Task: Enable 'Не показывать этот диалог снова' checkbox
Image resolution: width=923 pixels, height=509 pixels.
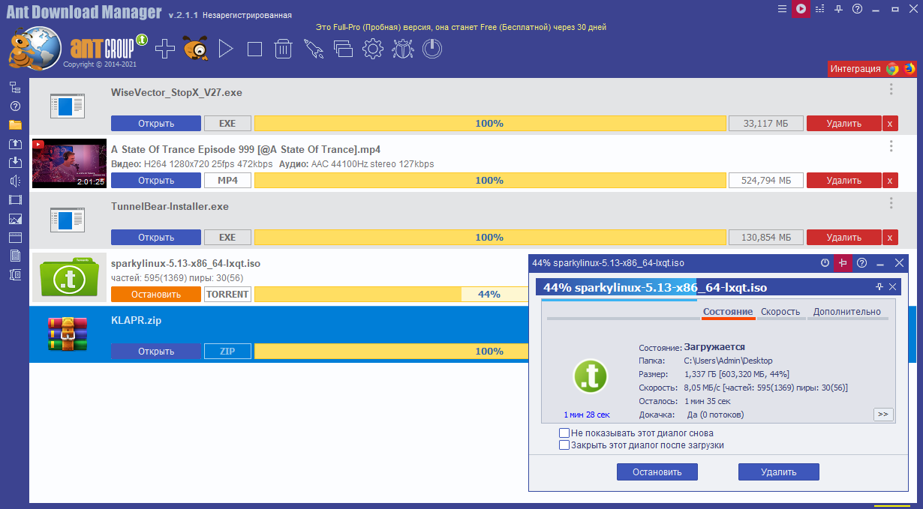Action: click(564, 433)
